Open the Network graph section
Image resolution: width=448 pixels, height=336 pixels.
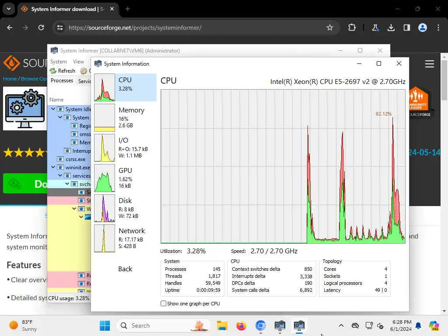point(125,238)
